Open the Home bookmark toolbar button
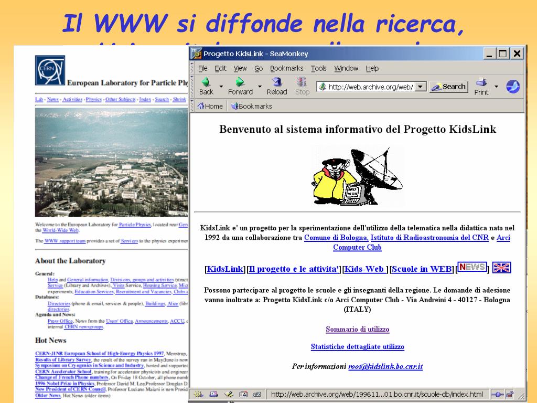 [210, 106]
